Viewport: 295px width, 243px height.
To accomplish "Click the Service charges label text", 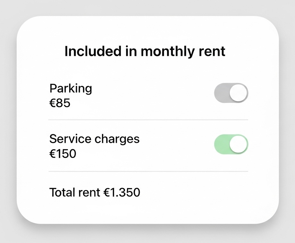I will pos(94,139).
